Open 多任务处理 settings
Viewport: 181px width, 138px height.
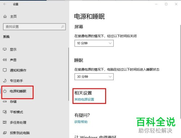[x=18, y=122]
